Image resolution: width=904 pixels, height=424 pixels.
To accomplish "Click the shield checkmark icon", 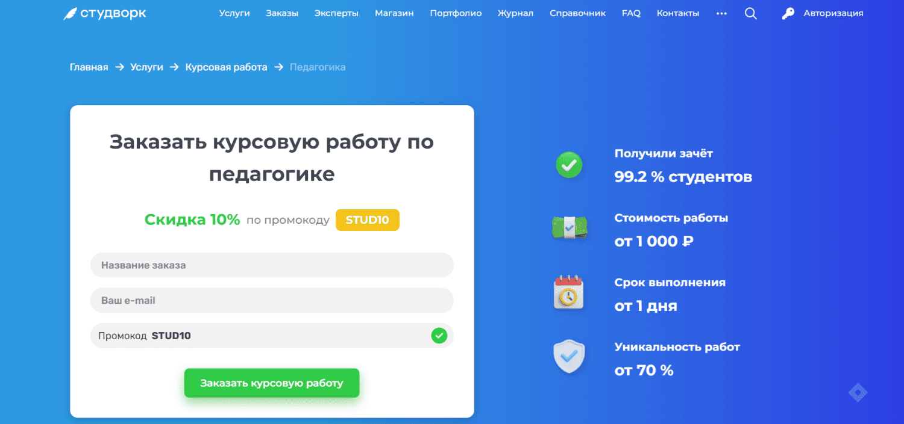I will 568,357.
